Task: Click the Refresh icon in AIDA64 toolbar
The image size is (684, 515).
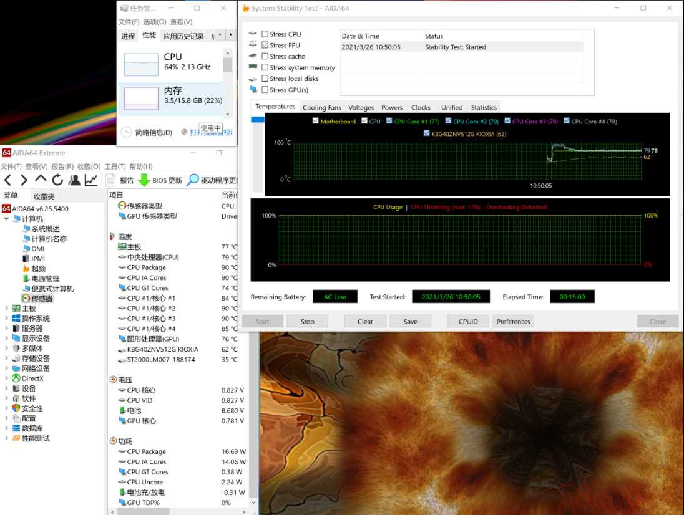Action: (57, 180)
